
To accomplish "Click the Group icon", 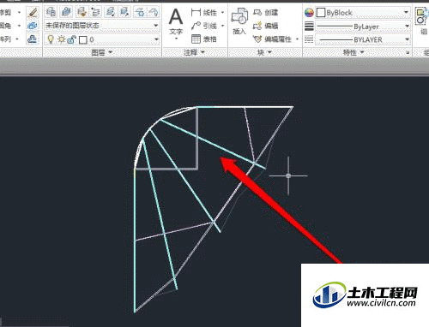I will [422, 16].
